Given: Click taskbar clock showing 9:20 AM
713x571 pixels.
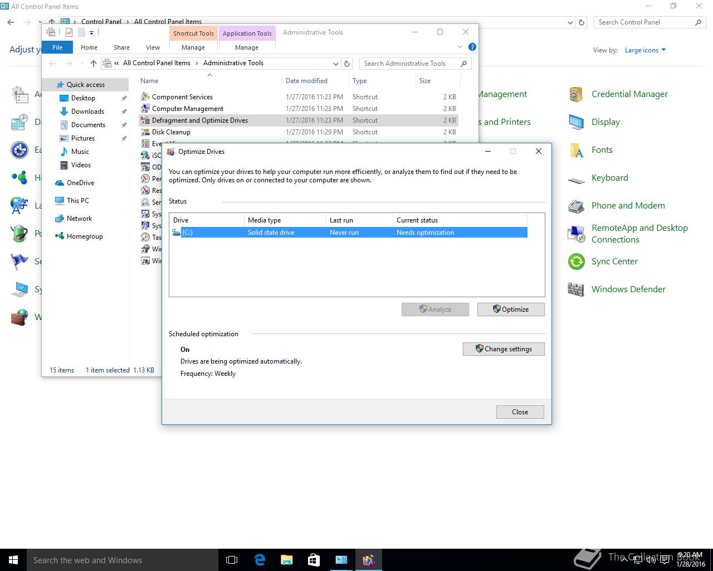Looking at the screenshot, I should point(690,560).
